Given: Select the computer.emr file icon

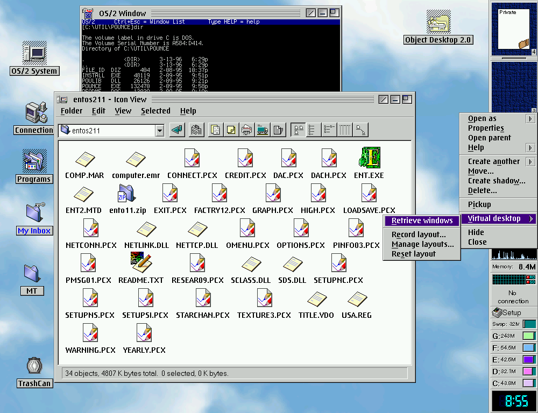Looking at the screenshot, I should 136,159.
